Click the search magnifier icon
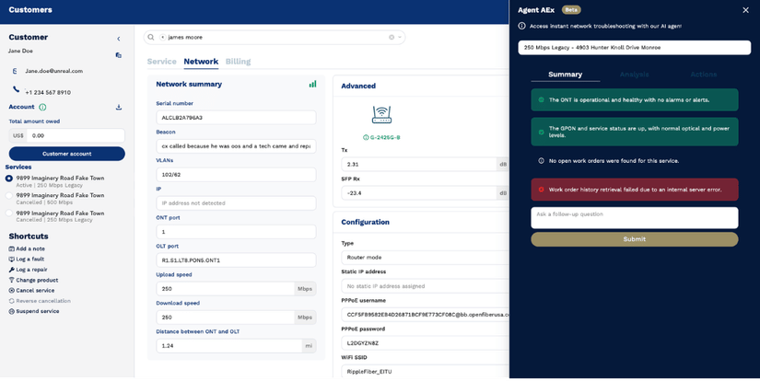This screenshot has width=760, height=381. click(151, 38)
